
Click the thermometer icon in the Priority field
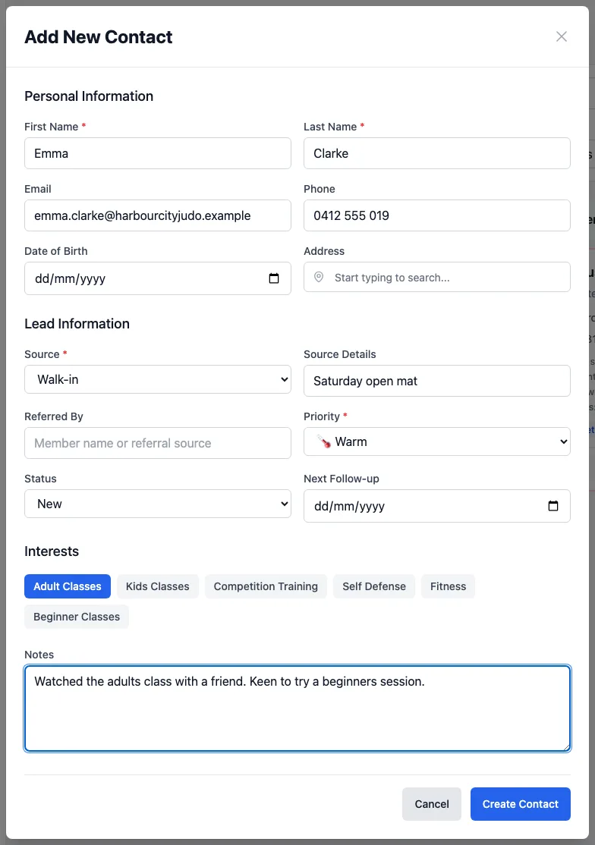324,441
